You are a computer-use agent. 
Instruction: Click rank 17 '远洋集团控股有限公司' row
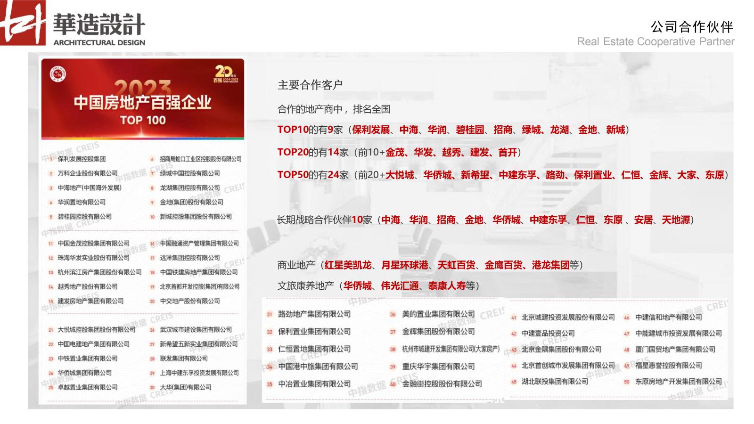click(x=185, y=258)
